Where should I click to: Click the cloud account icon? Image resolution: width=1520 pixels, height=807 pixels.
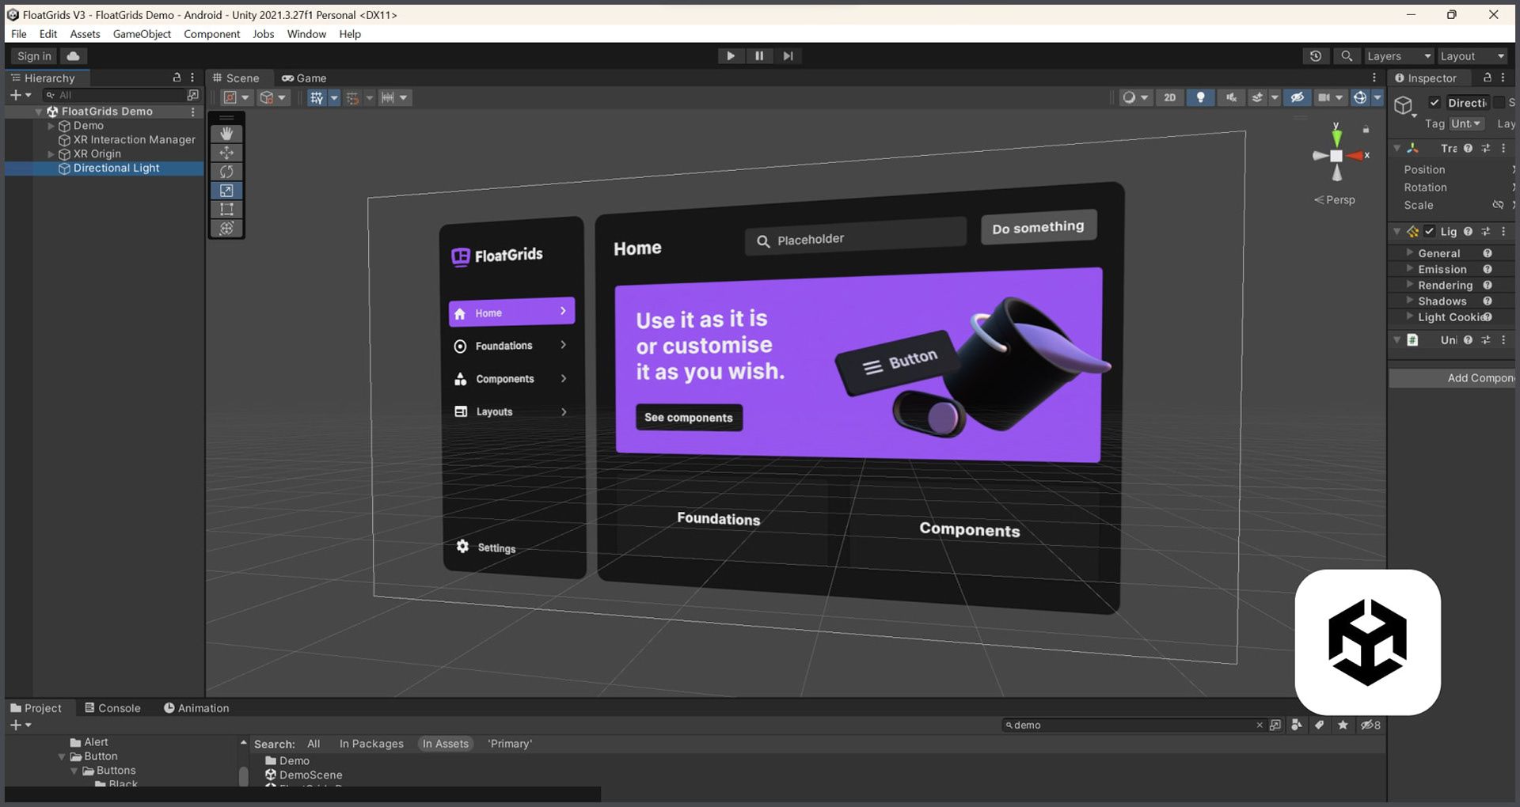[x=73, y=56]
